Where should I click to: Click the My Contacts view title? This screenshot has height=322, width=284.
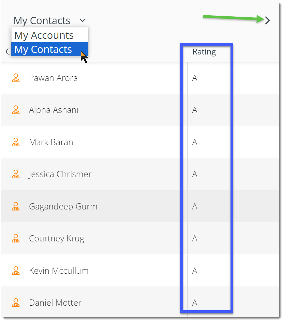click(42, 21)
